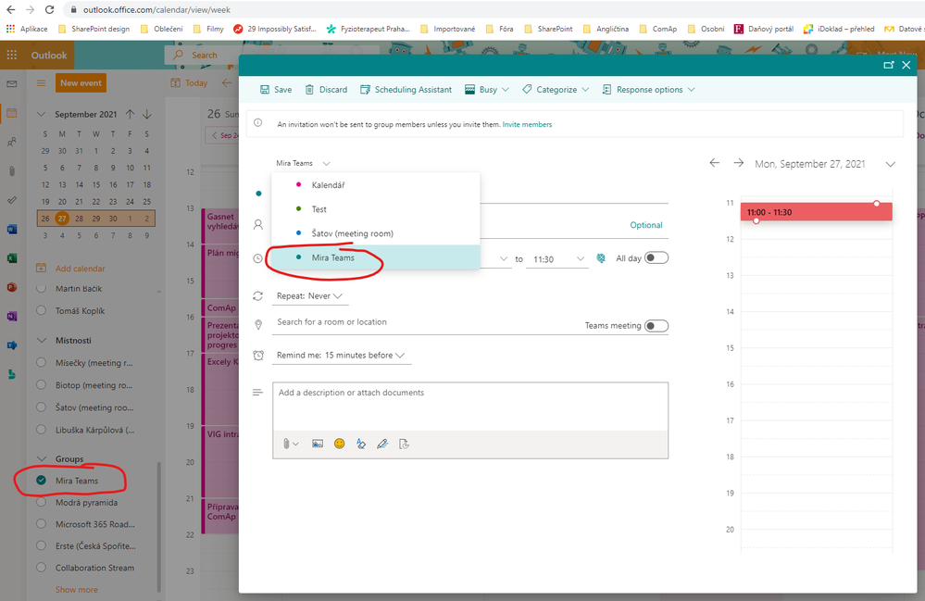Select day 28 in mini calendar
Screen dimensions: 925x601
(79, 219)
